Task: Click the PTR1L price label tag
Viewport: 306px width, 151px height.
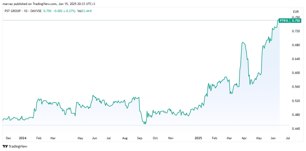Action: [284, 21]
